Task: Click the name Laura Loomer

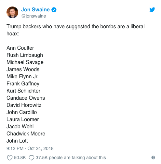Action: pyautogui.click(x=23, y=119)
